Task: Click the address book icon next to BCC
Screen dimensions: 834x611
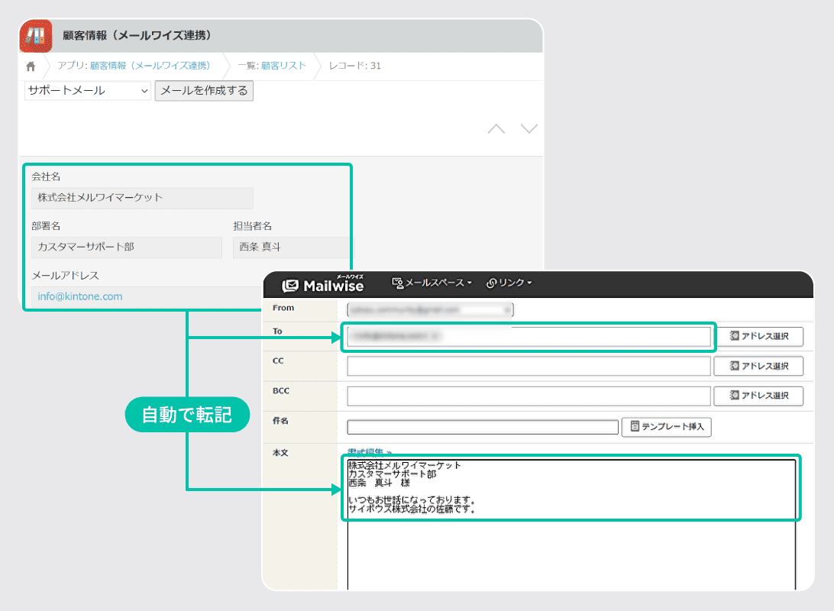Action: pos(735,396)
